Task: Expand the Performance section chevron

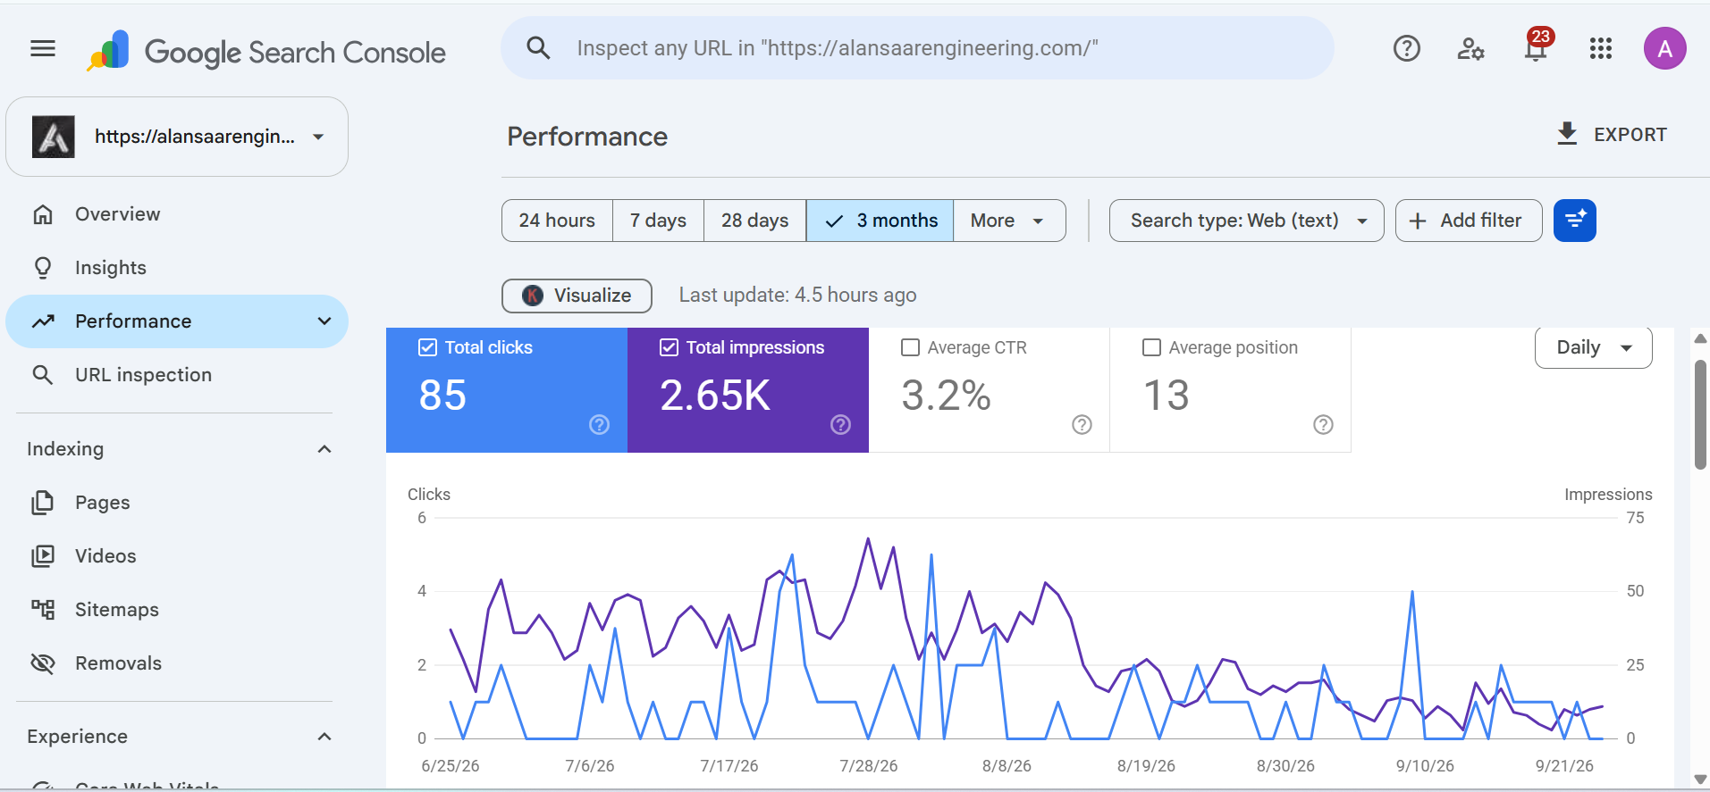Action: click(324, 321)
